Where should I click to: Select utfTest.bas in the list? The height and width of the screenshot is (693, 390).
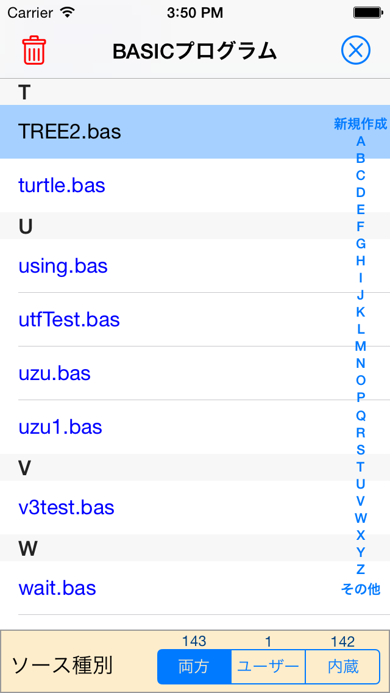click(195, 320)
